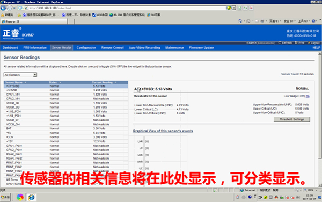Viewport: 322px width, 202px height.
Task: Click the show desktop icon beside clock
Action: [319, 198]
